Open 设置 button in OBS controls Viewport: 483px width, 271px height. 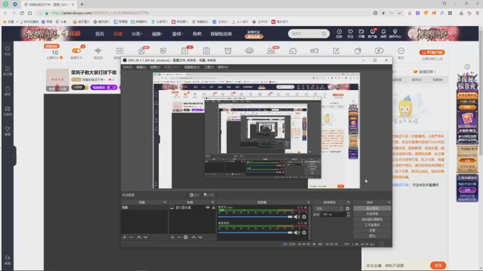pos(372,231)
